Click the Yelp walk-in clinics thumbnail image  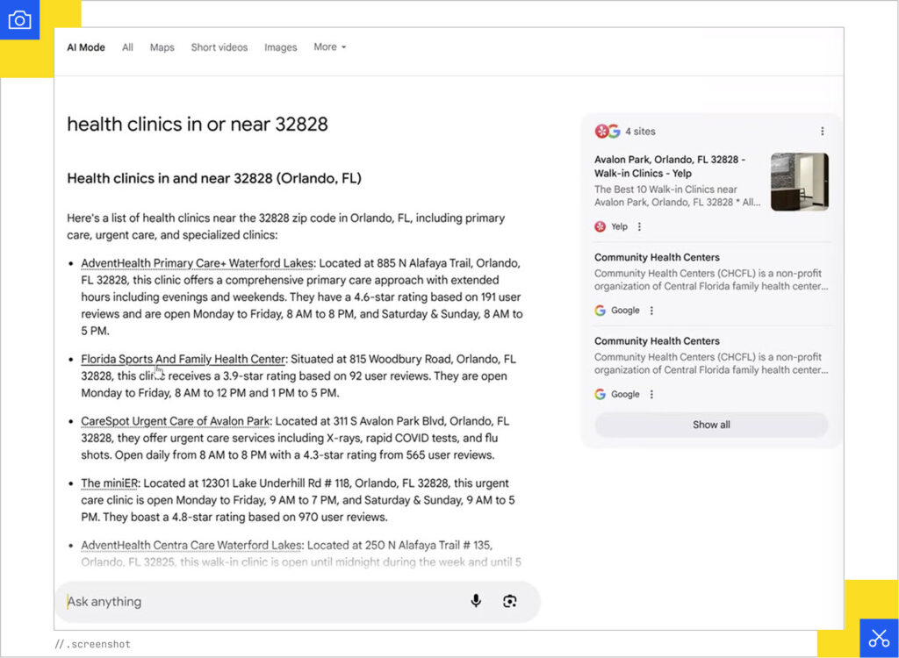pos(799,182)
